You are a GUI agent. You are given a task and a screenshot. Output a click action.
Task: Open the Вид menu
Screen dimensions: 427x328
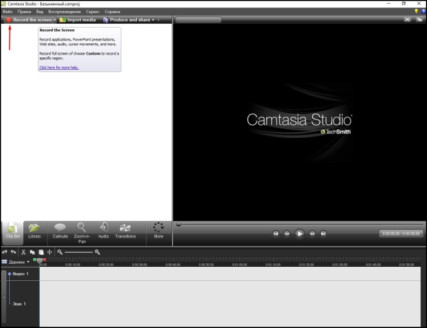[40, 12]
